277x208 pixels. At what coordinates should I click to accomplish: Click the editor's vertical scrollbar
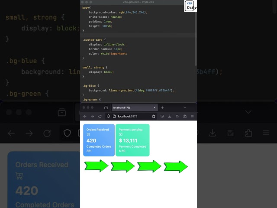[x=196, y=39]
